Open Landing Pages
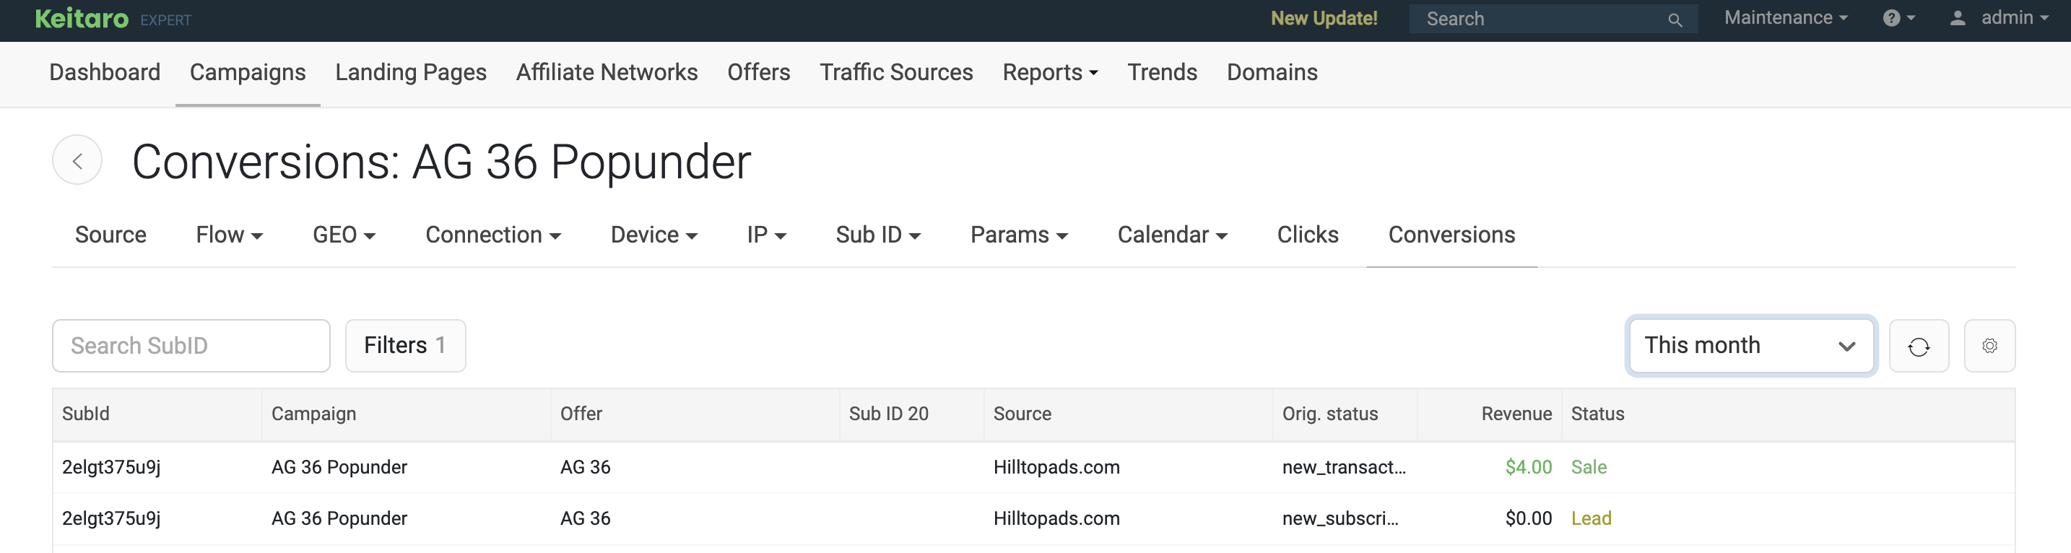Screen dimensions: 2071x553 pyautogui.click(x=411, y=72)
